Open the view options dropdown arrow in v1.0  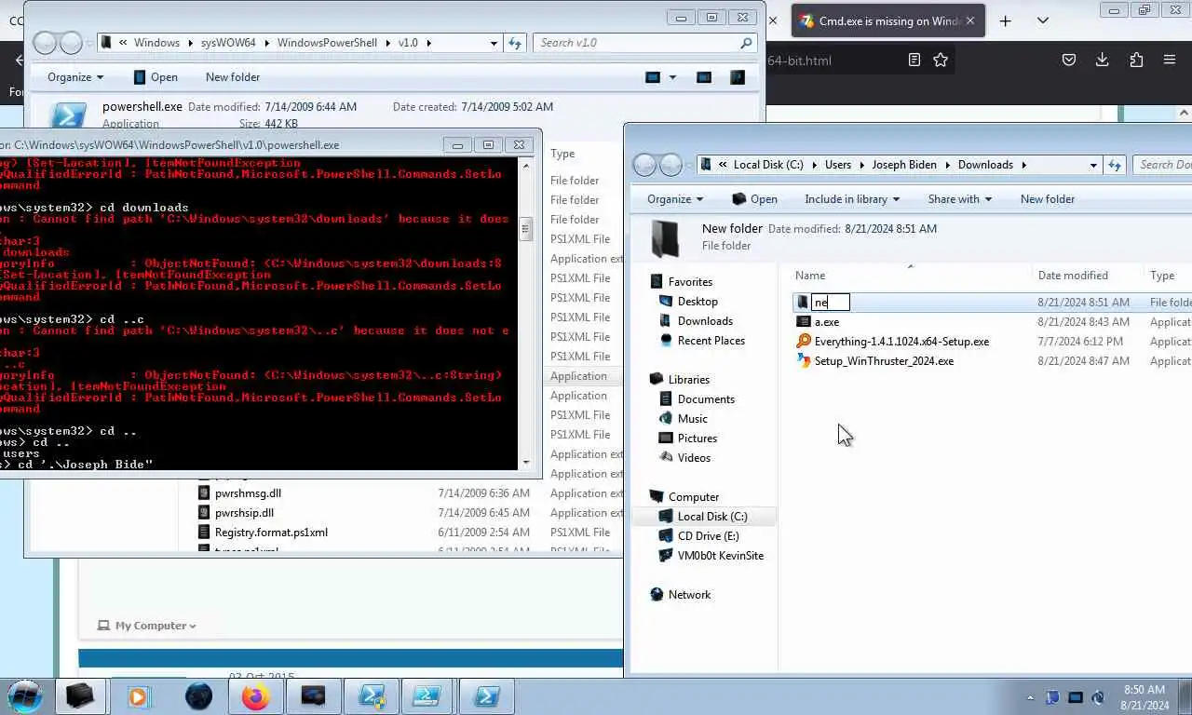(673, 77)
